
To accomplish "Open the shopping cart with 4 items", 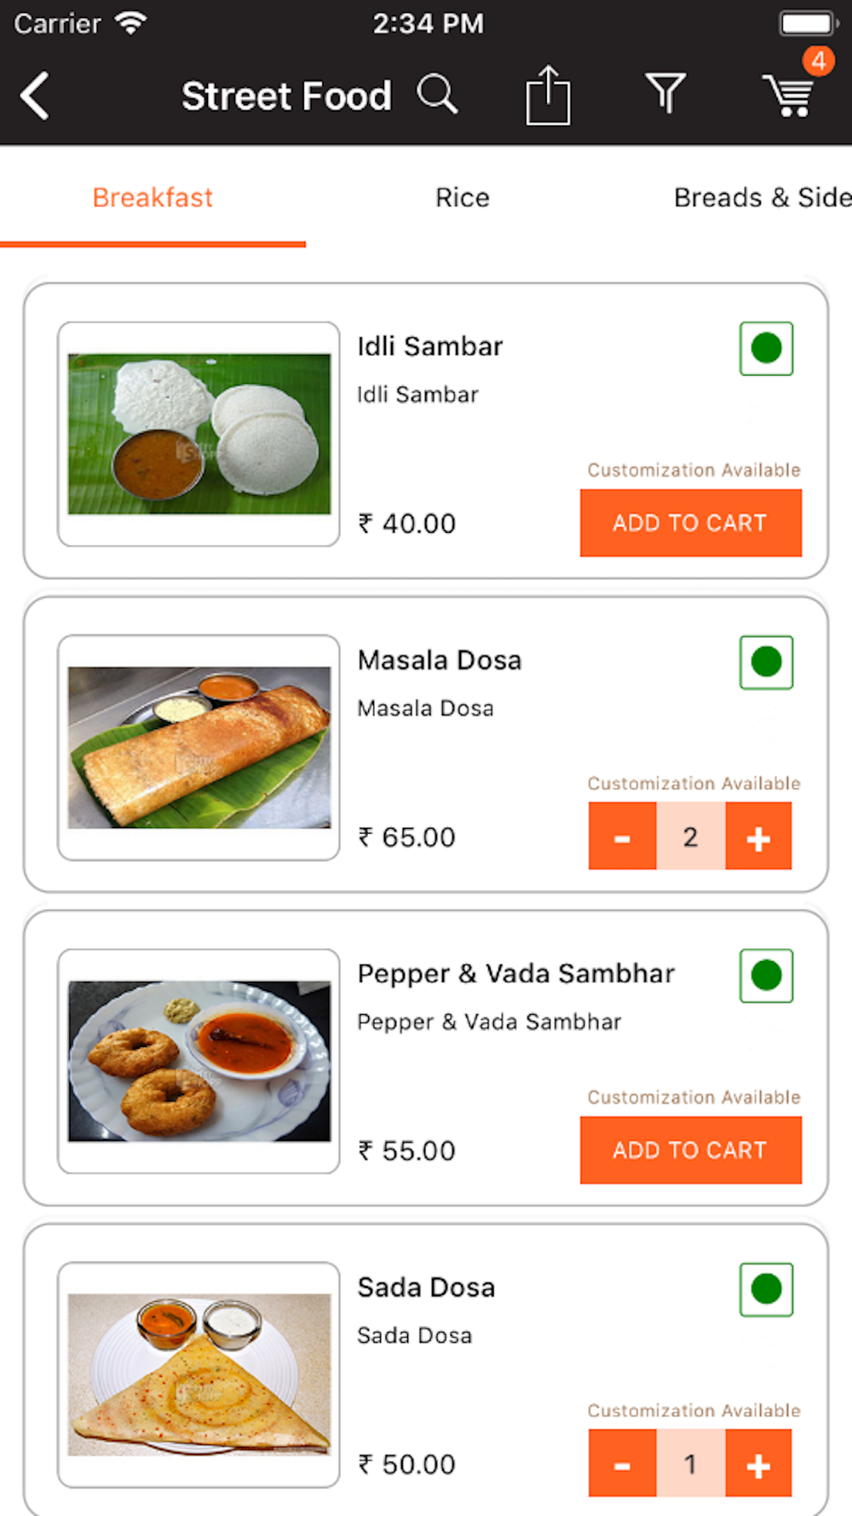I will [791, 93].
